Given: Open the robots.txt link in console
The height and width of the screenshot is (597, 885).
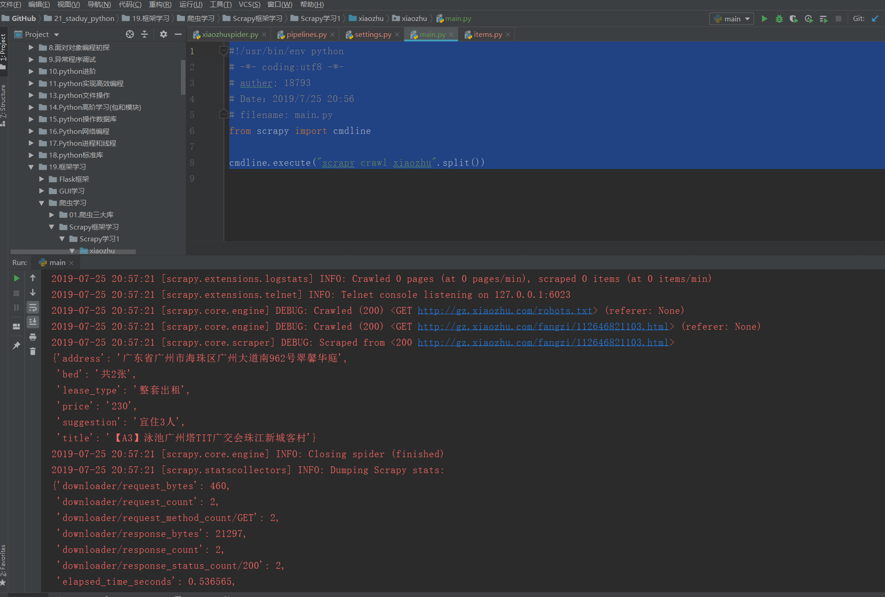Looking at the screenshot, I should coord(505,311).
